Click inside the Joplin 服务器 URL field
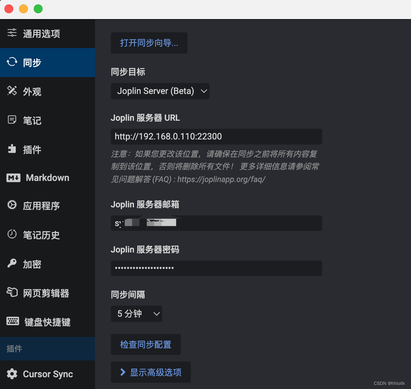The image size is (411, 389). point(217,136)
